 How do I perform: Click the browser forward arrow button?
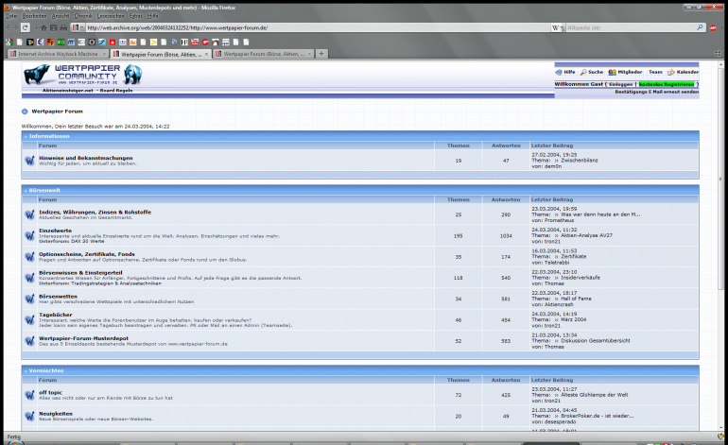click(15, 27)
